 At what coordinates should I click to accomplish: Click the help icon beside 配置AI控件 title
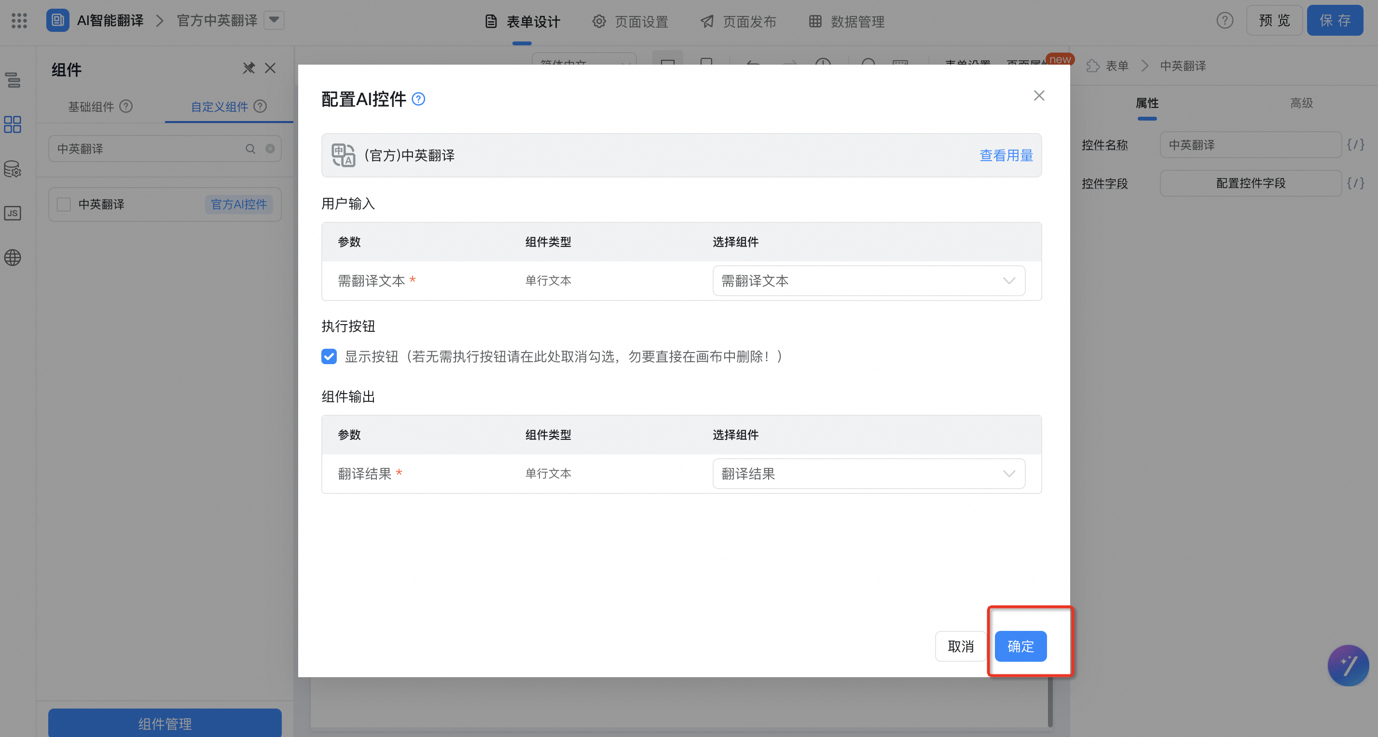click(418, 99)
